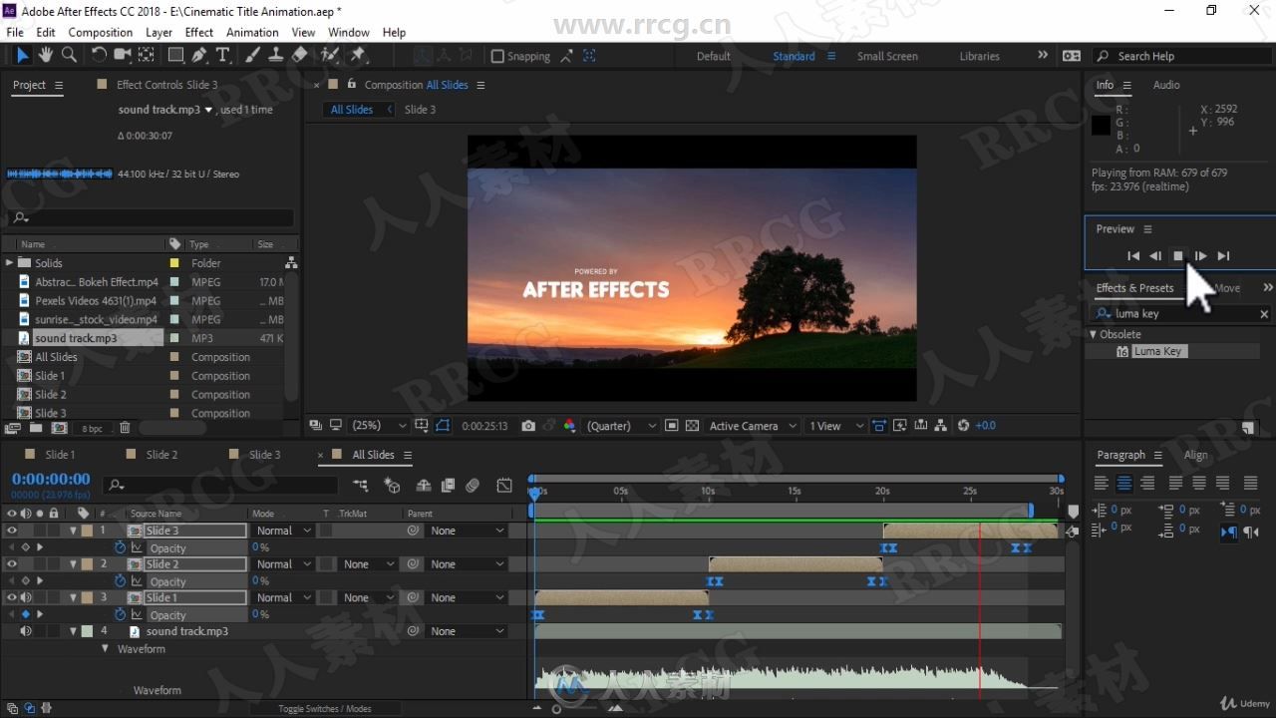Open Active Camera view dropdown
Screen dimensions: 1276x718
753,426
